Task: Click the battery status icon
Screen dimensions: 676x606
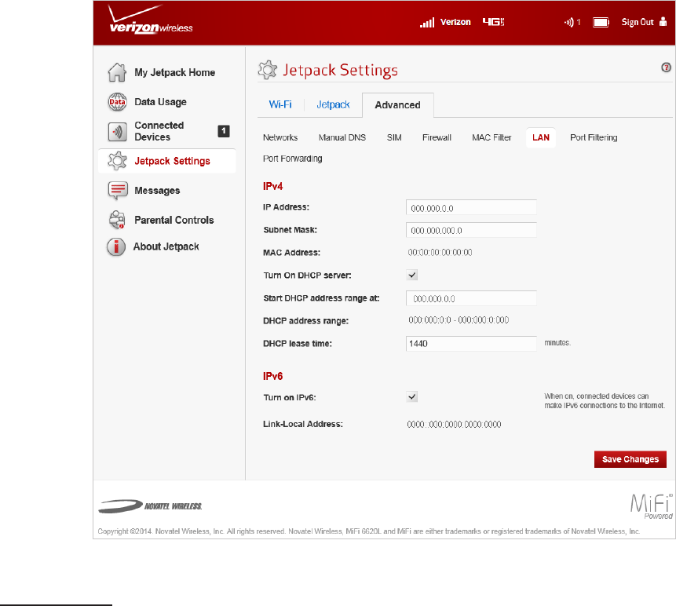Action: tap(601, 23)
